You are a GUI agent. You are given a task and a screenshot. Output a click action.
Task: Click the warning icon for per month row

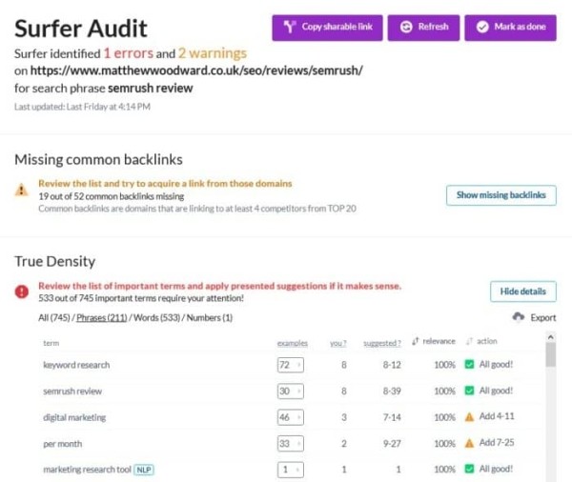tap(469, 443)
